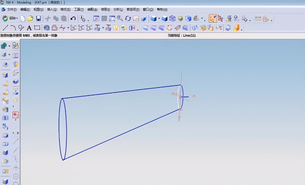
Task: Select the Text tool marked A
Action: [x=29, y=28]
